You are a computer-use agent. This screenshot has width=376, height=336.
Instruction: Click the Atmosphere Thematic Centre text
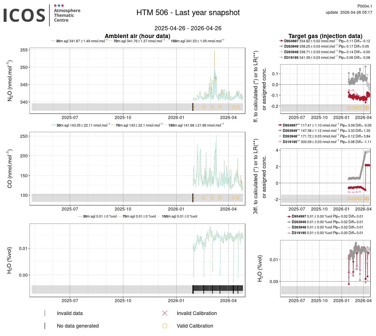(67, 15)
